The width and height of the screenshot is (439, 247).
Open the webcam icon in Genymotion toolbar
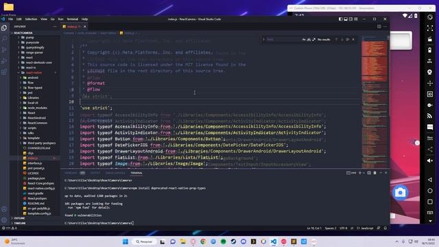[430, 72]
